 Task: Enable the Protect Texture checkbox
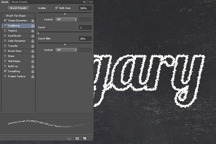[5, 77]
